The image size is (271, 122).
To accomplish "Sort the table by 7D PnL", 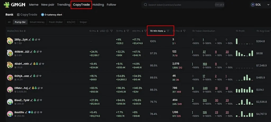I will pyautogui.click(x=124, y=31).
